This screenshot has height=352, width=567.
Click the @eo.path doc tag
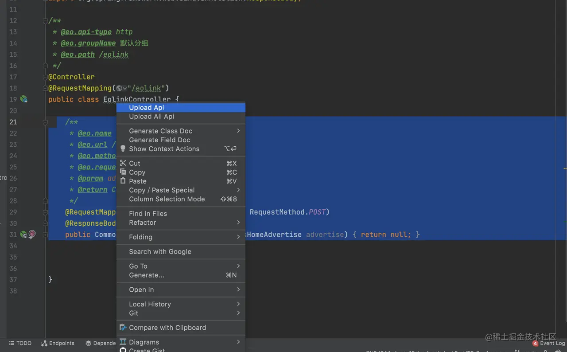pyautogui.click(x=78, y=55)
